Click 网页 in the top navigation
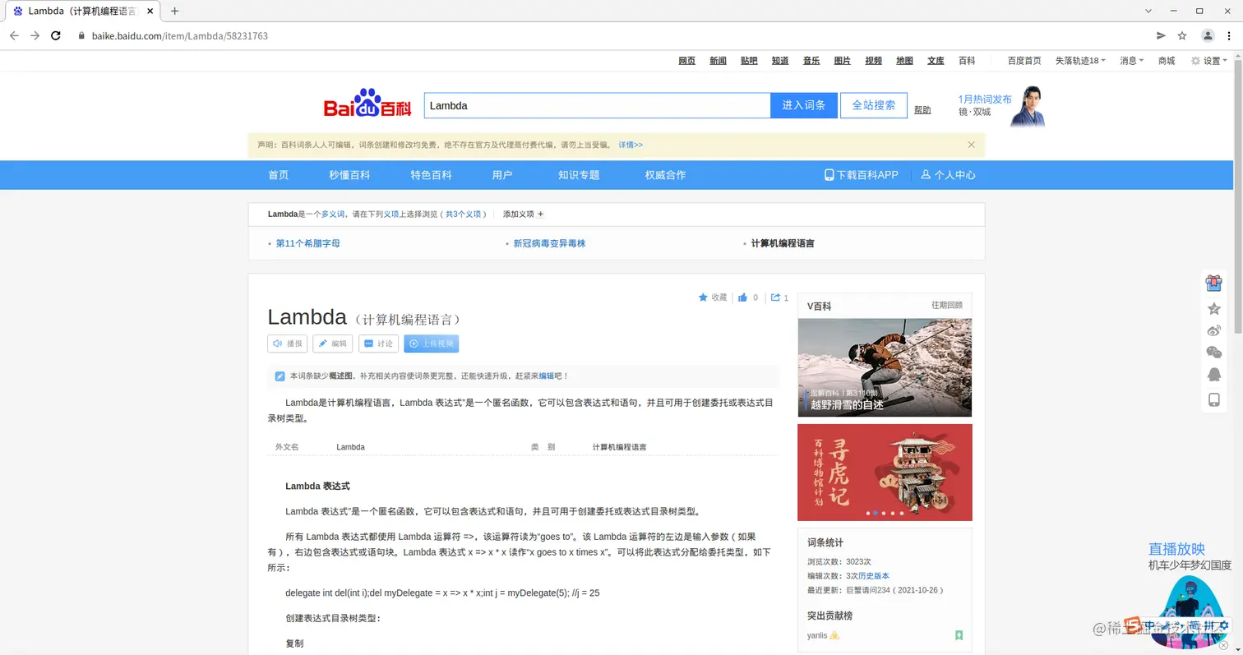This screenshot has height=655, width=1243. click(x=686, y=61)
